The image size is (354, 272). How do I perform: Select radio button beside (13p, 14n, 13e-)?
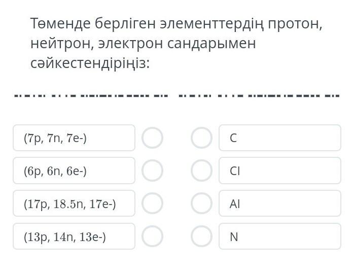pos(152,236)
